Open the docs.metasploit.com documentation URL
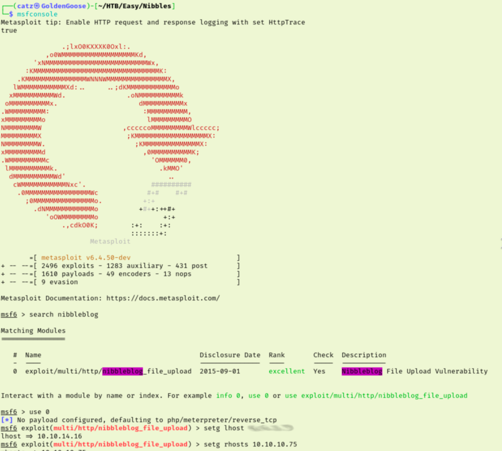The height and width of the screenshot is (451, 502). pos(163,299)
